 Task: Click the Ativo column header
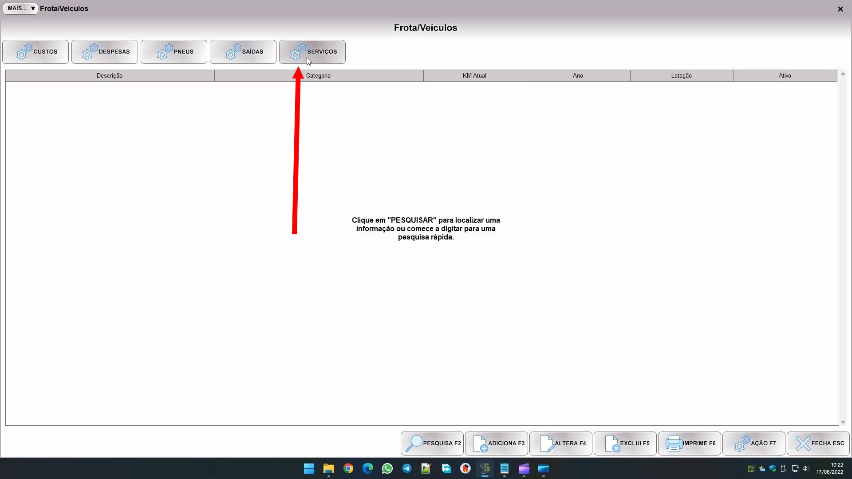point(785,76)
